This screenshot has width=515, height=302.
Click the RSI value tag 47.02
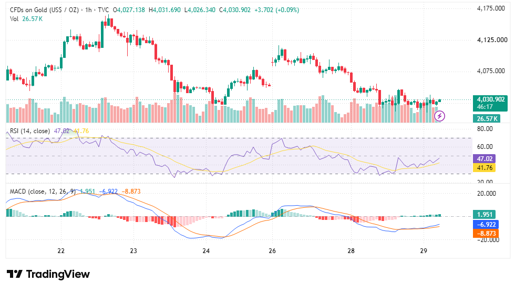click(x=485, y=158)
